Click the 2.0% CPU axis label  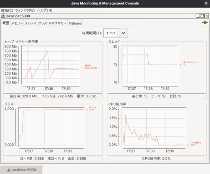[x=113, y=109]
